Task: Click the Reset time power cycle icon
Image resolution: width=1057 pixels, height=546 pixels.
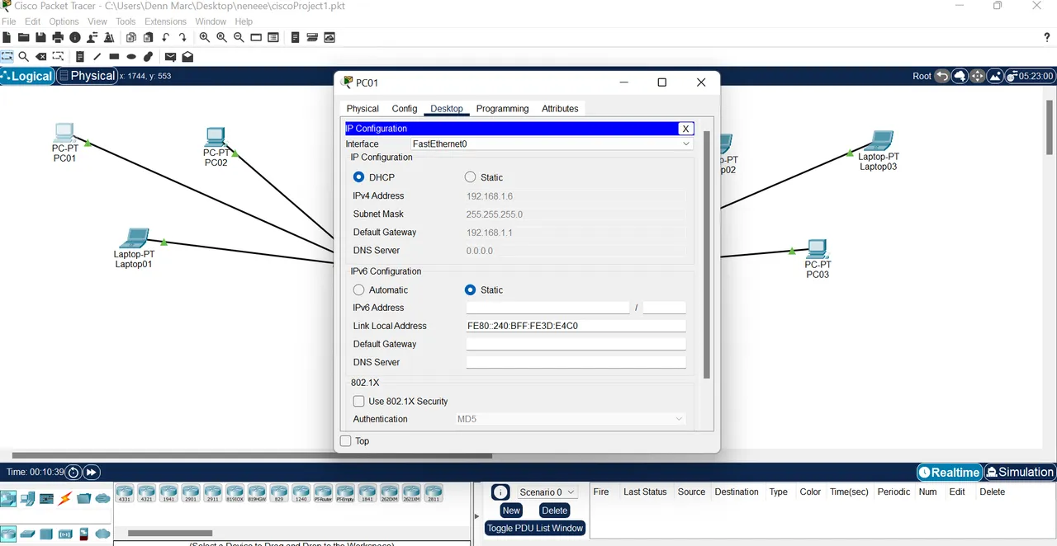Action: click(73, 473)
